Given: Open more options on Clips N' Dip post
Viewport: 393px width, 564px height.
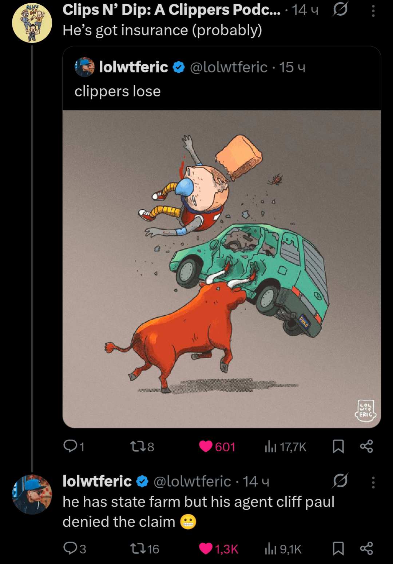Looking at the screenshot, I should 373,11.
